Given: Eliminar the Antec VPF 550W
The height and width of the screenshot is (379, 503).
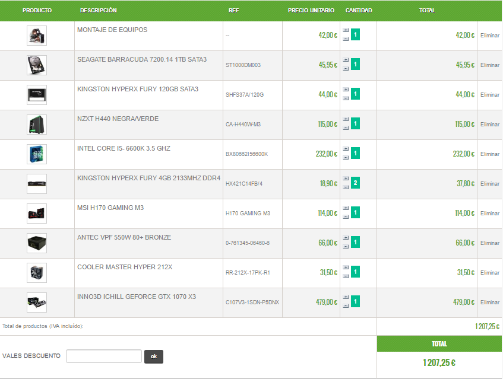Looking at the screenshot, I should point(490,243).
